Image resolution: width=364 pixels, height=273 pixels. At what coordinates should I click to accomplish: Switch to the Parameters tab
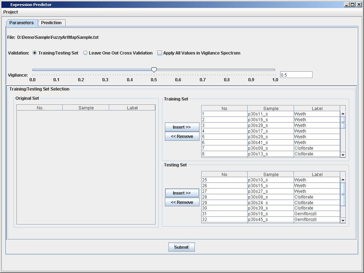click(21, 23)
